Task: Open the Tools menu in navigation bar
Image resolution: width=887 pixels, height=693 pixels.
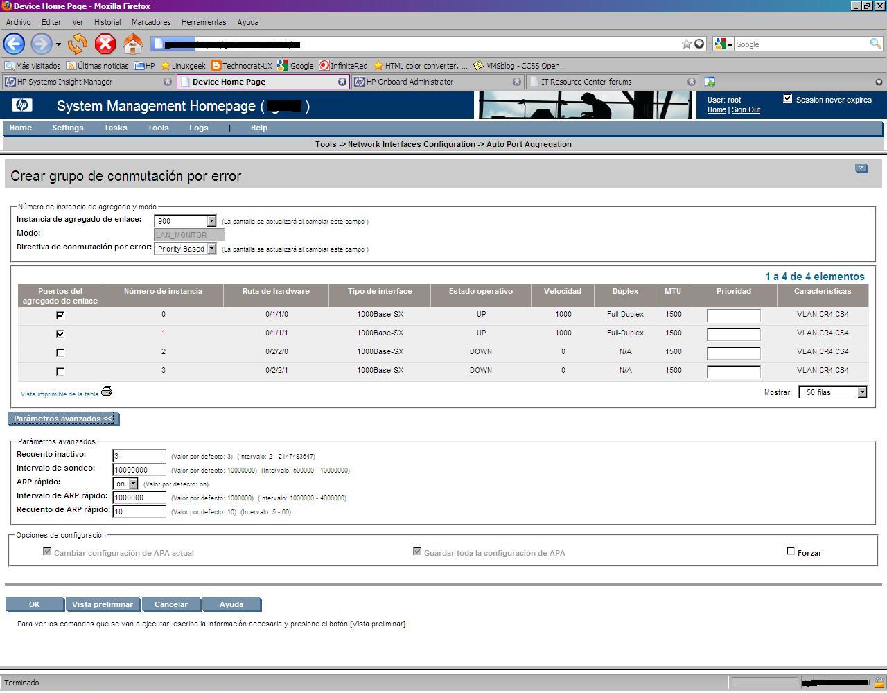Action: point(158,128)
